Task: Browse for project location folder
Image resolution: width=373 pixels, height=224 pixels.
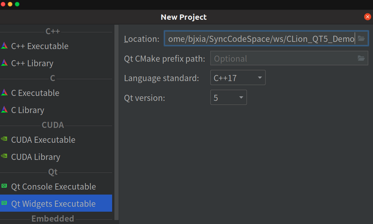Action: (361, 39)
